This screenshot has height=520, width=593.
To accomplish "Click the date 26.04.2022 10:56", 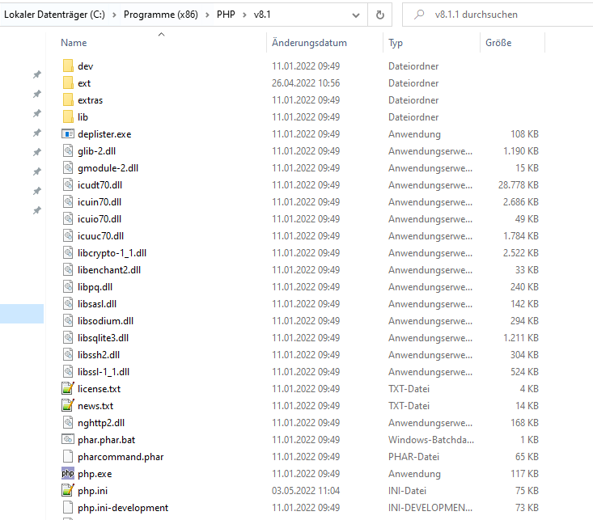I will click(x=306, y=83).
